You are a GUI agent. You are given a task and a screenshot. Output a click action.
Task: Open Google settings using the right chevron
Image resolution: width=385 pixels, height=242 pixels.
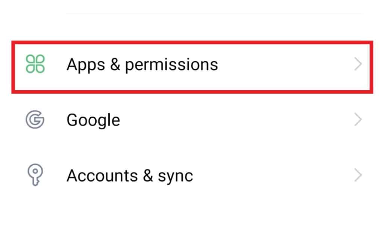pos(358,119)
